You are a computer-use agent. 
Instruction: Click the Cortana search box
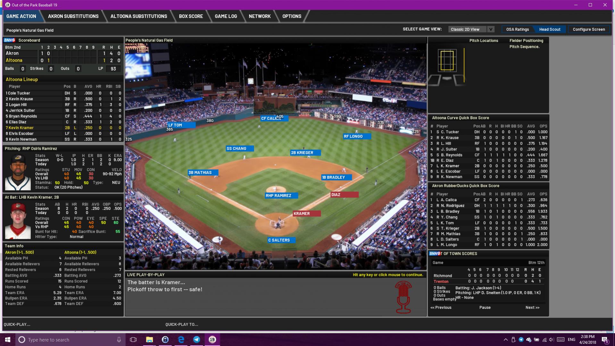coord(70,340)
